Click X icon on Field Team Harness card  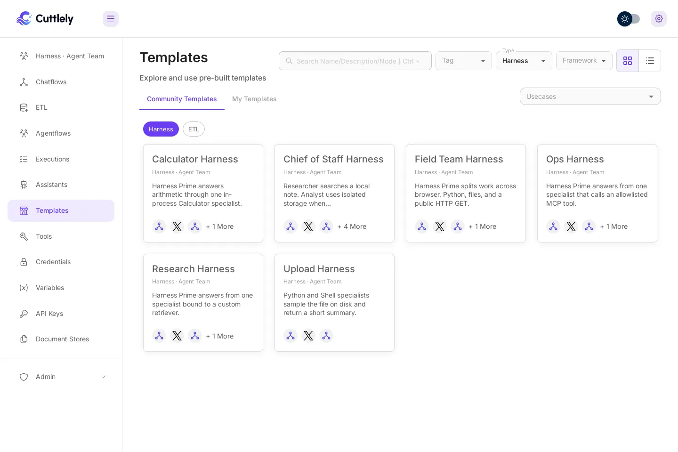440,226
